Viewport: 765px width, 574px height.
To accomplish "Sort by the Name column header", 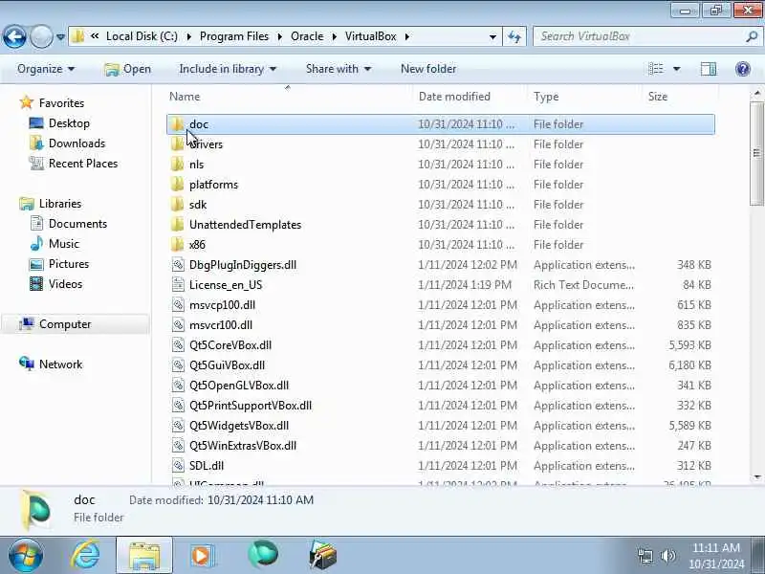I will pyautogui.click(x=290, y=97).
